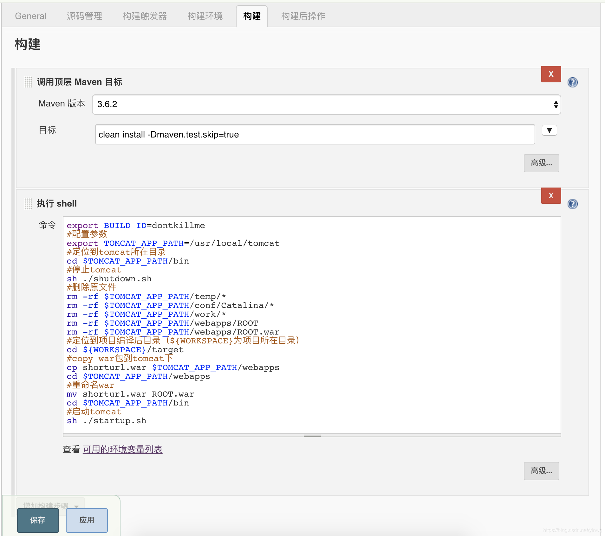This screenshot has width=605, height=536.
Task: Click the '#配置参数' comment line
Action: (x=87, y=234)
